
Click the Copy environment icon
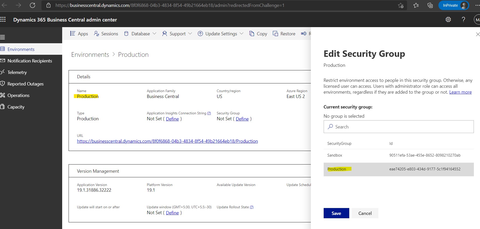pyautogui.click(x=252, y=34)
